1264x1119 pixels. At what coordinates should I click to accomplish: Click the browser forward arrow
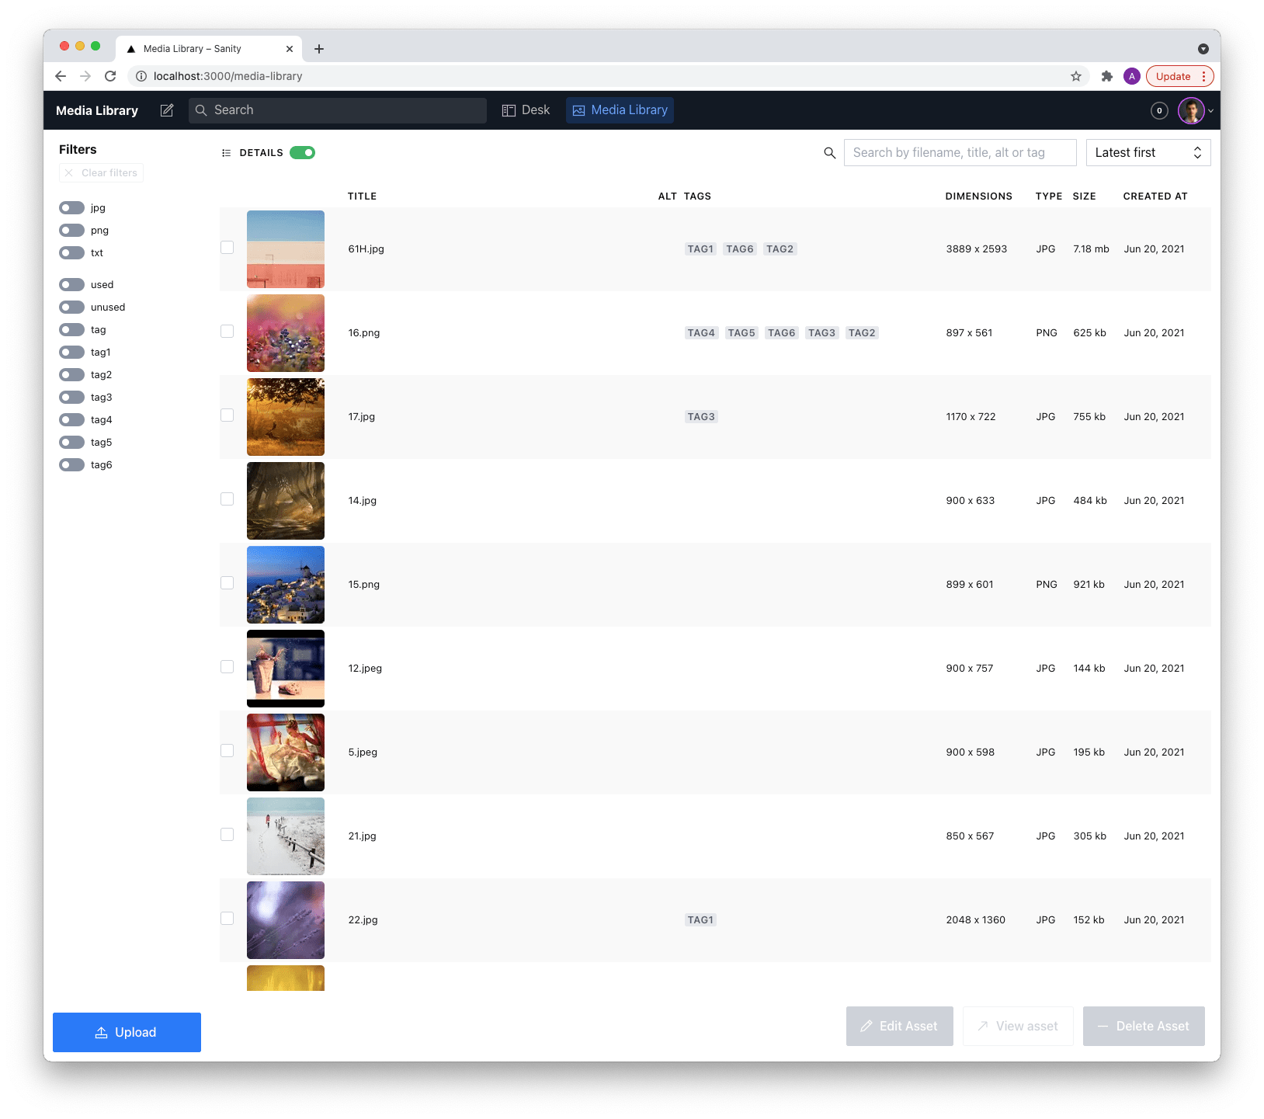click(85, 76)
